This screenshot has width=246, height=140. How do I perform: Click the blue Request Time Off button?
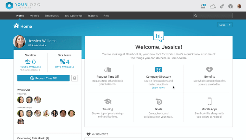[43, 78]
